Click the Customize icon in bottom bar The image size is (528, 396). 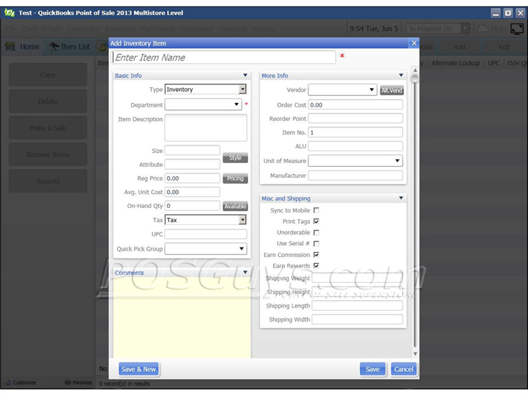(8, 382)
